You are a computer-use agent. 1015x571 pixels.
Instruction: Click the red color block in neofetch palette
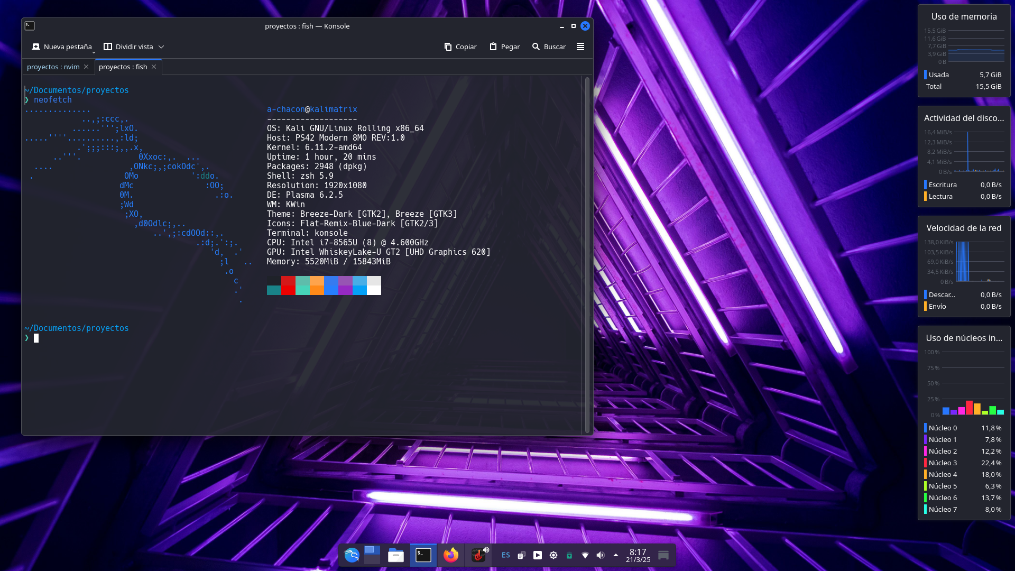coord(288,285)
